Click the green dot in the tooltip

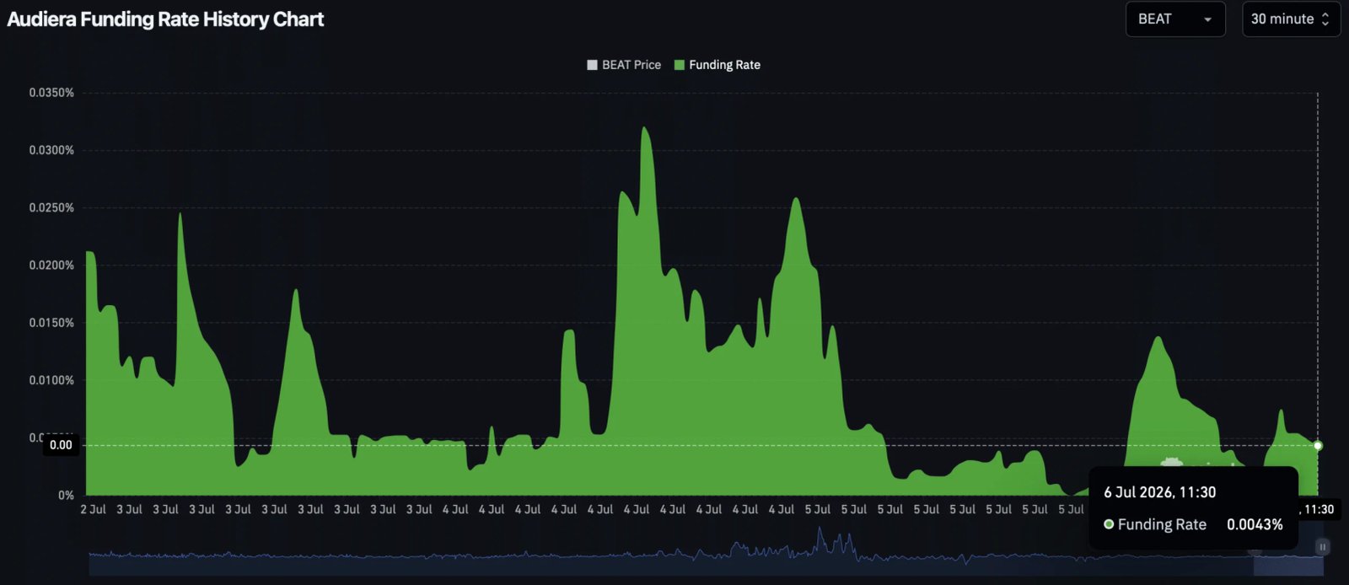point(1109,524)
